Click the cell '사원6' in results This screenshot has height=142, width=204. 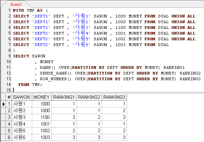click(x=22, y=137)
